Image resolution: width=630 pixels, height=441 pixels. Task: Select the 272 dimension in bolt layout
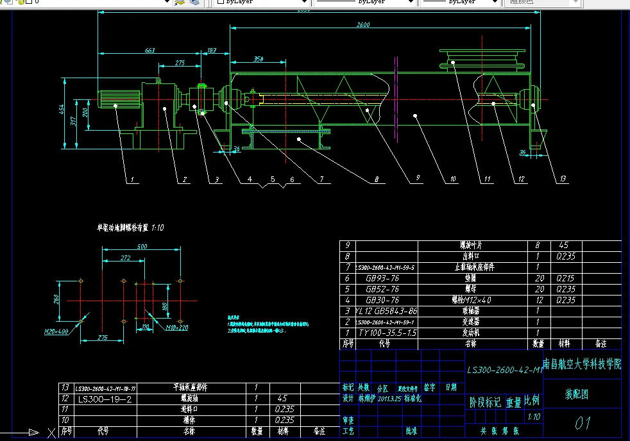(125, 258)
